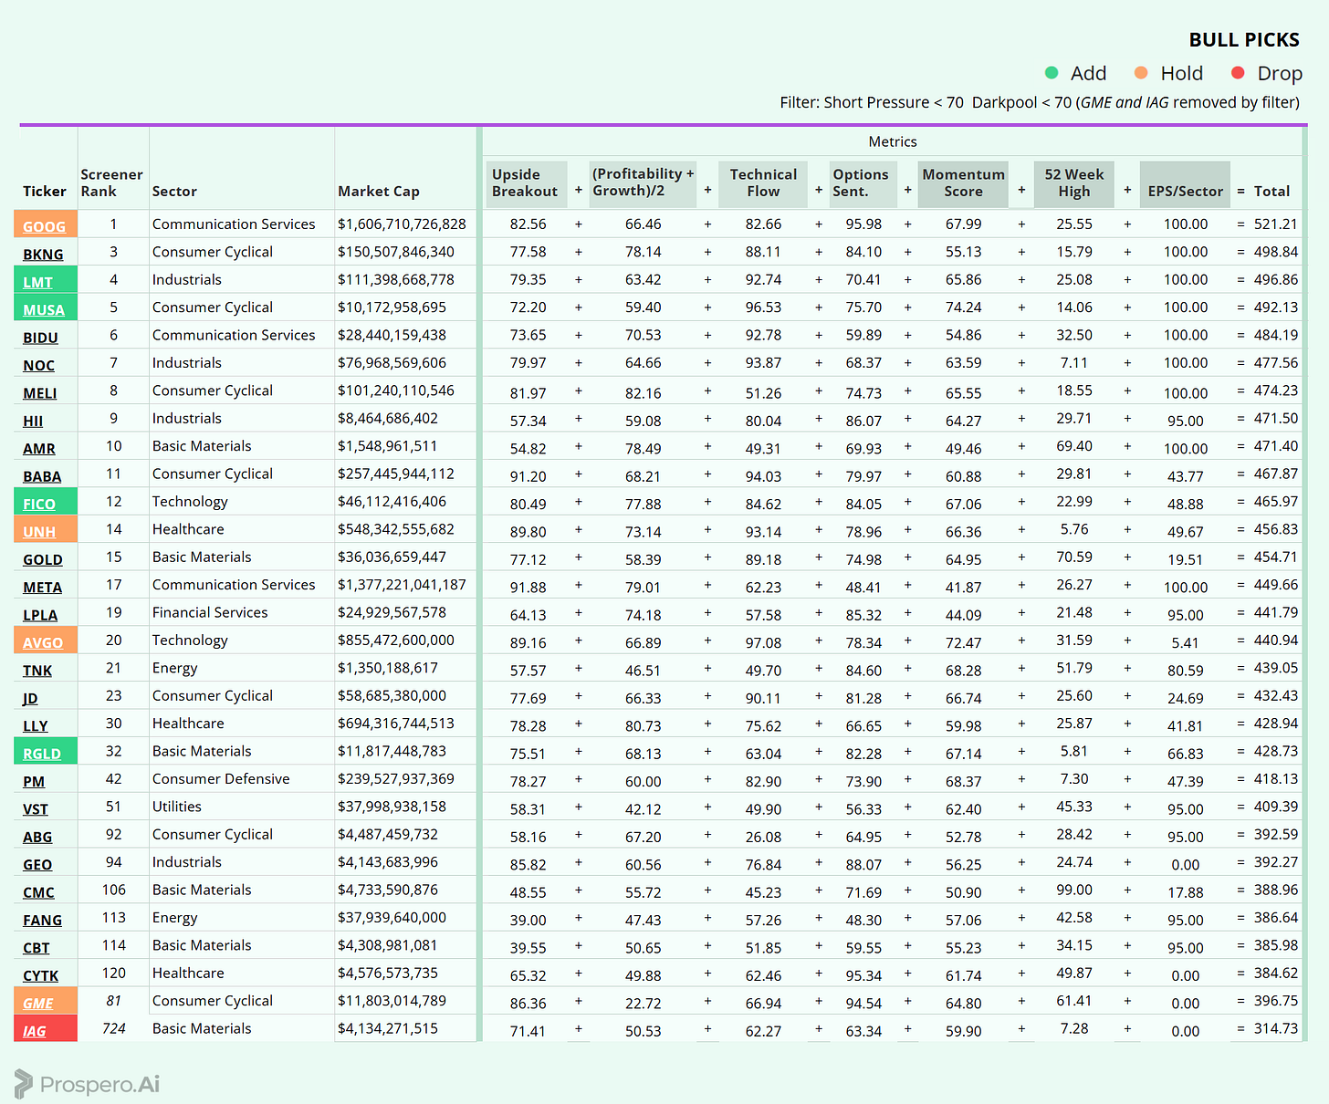The height and width of the screenshot is (1104, 1329).
Task: Click the BULL PICKS title
Action: (1244, 40)
